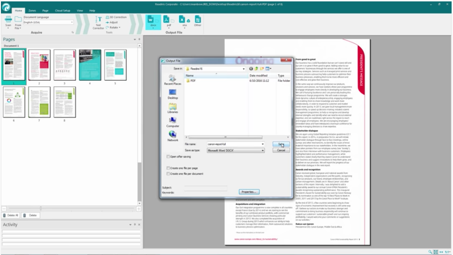The height and width of the screenshot is (255, 453).
Task: Select the xlsx output format icon
Action: coord(182,20)
